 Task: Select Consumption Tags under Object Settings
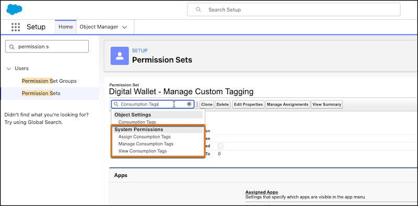point(137,122)
